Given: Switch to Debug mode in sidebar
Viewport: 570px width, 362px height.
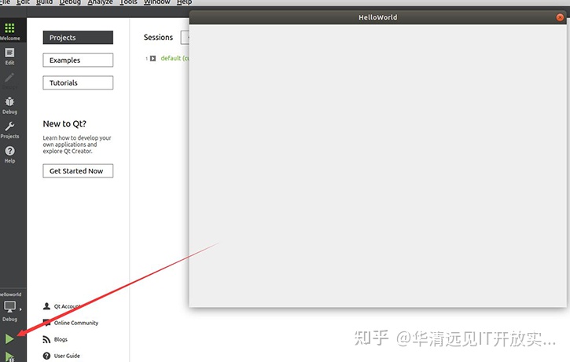Looking at the screenshot, I should click(x=9, y=105).
